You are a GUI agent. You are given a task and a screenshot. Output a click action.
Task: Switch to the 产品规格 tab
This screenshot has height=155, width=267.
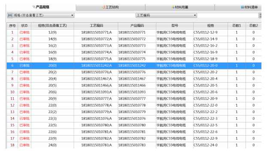tap(41, 7)
